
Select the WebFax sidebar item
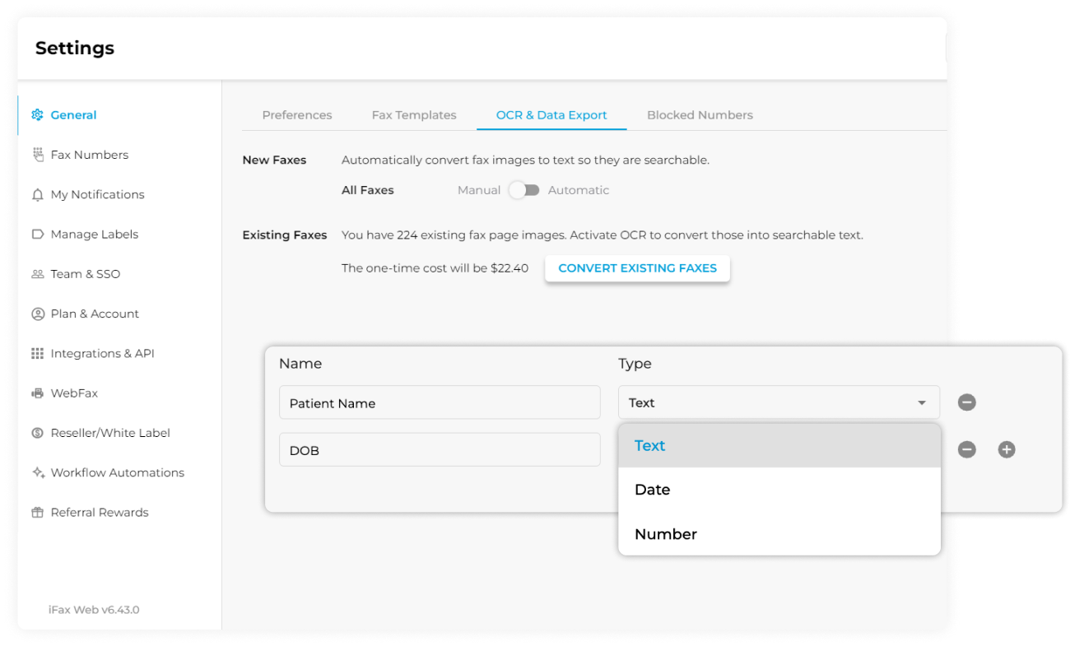75,393
